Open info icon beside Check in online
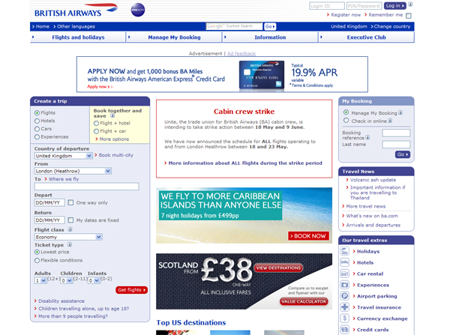This screenshot has width=450, height=335. pyautogui.click(x=390, y=121)
